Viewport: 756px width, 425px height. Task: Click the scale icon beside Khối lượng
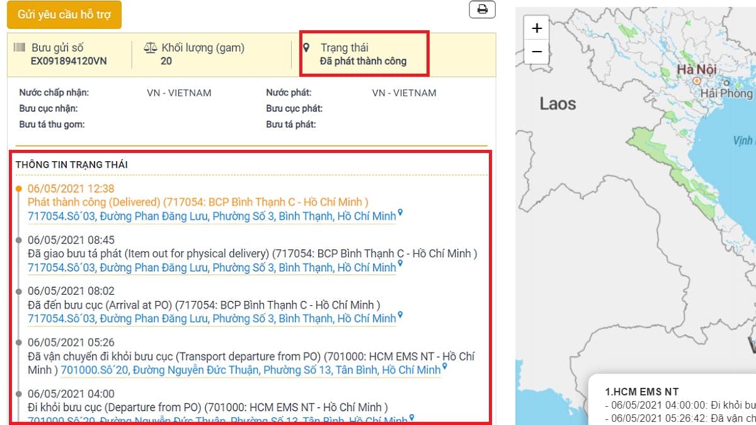click(x=150, y=48)
